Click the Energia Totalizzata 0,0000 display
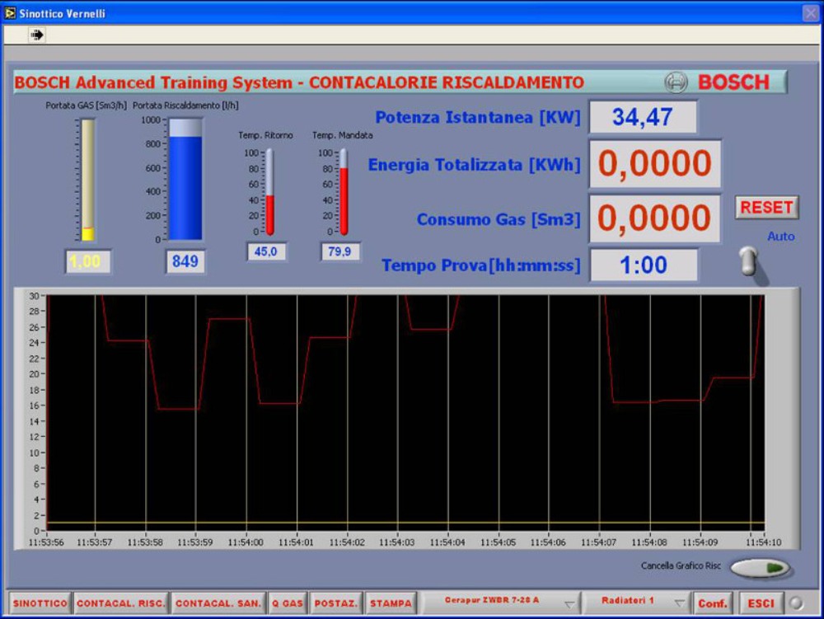824x619 pixels. pyautogui.click(x=655, y=163)
